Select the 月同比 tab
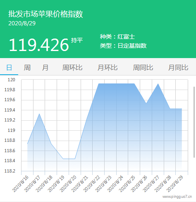This screenshot has width=196, height=202. (x=178, y=68)
